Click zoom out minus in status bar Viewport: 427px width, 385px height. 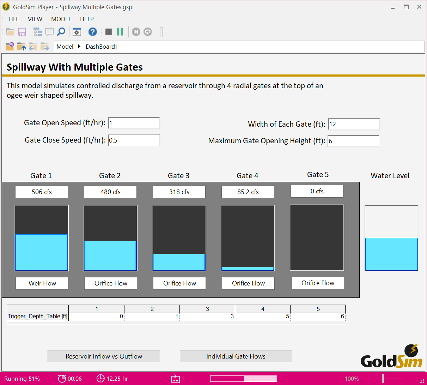tap(368, 379)
